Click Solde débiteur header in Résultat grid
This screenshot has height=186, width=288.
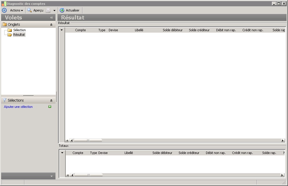click(x=173, y=30)
